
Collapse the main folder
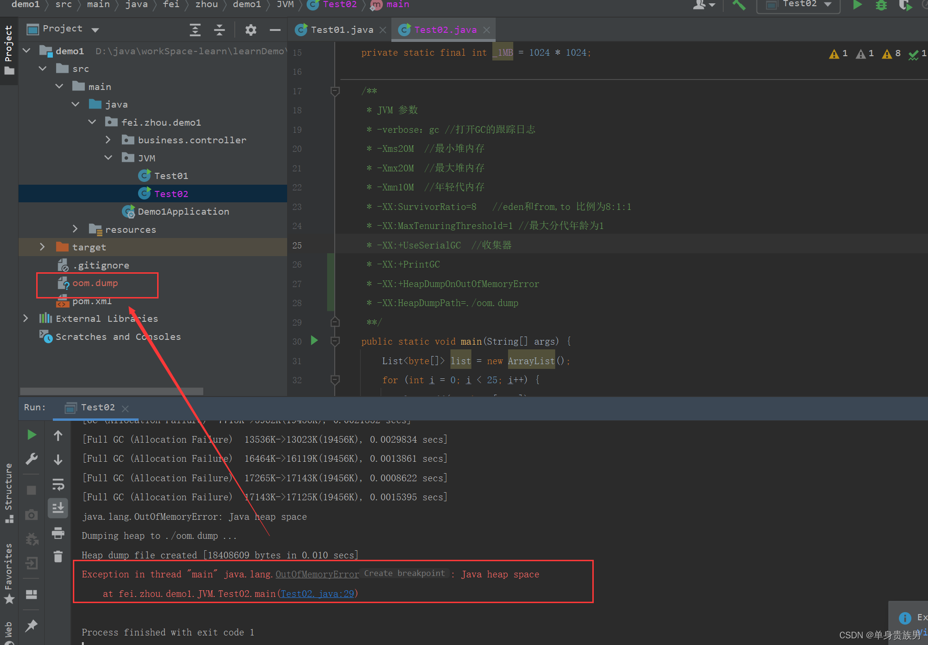pyautogui.click(x=60, y=86)
